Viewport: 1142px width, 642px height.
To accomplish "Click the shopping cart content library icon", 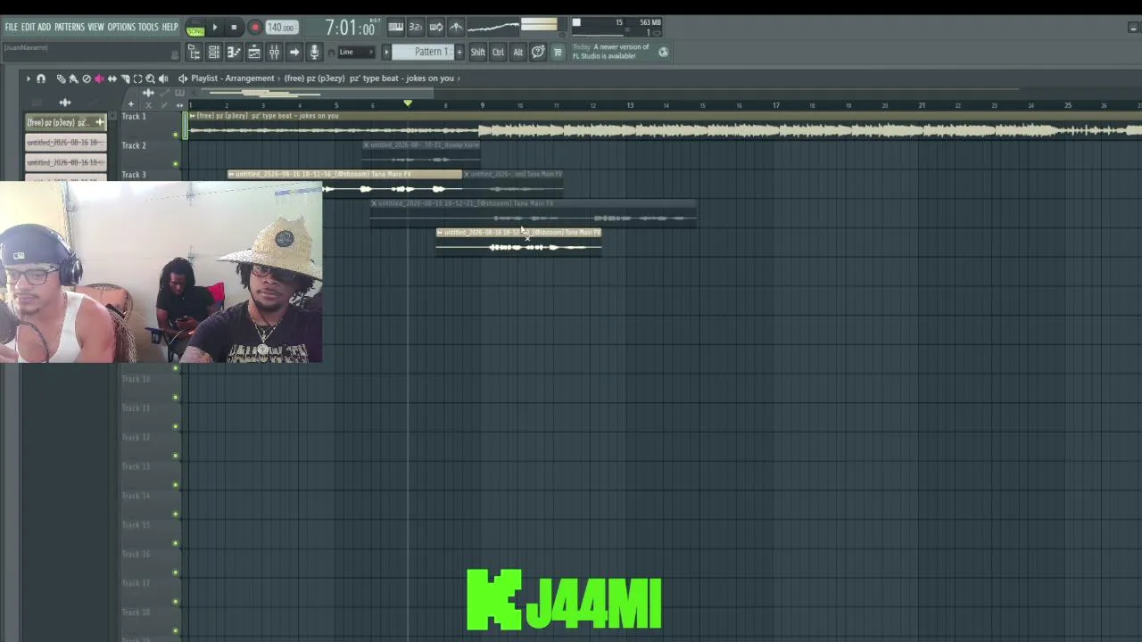I will [558, 52].
